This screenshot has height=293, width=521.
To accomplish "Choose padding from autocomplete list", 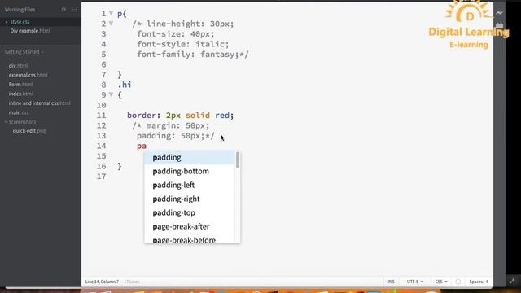I will (x=190, y=157).
